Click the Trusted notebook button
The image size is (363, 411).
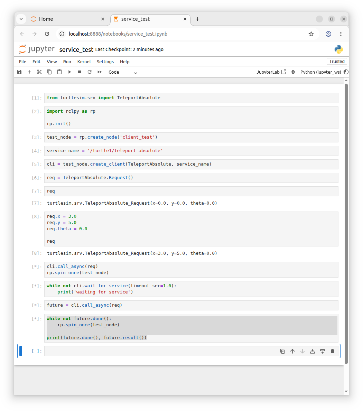pos(337,61)
